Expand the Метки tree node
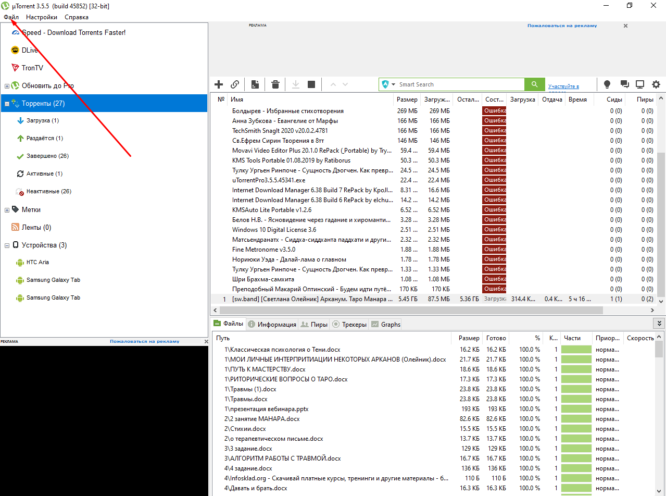 point(7,210)
